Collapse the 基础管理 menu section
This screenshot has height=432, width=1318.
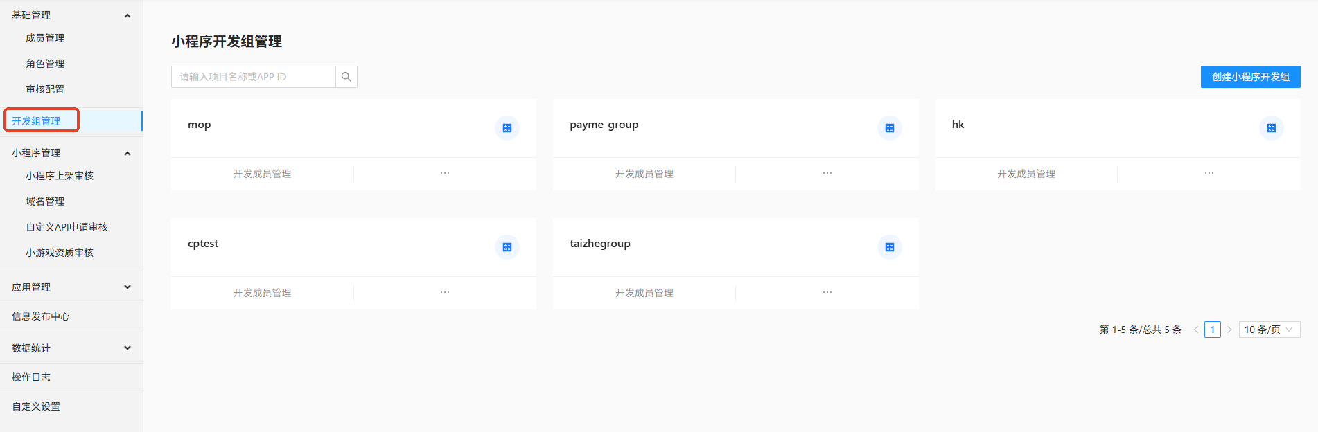(x=128, y=15)
